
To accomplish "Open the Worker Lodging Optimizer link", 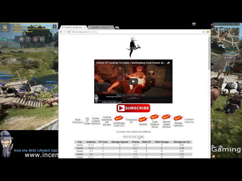I will 96,121.
